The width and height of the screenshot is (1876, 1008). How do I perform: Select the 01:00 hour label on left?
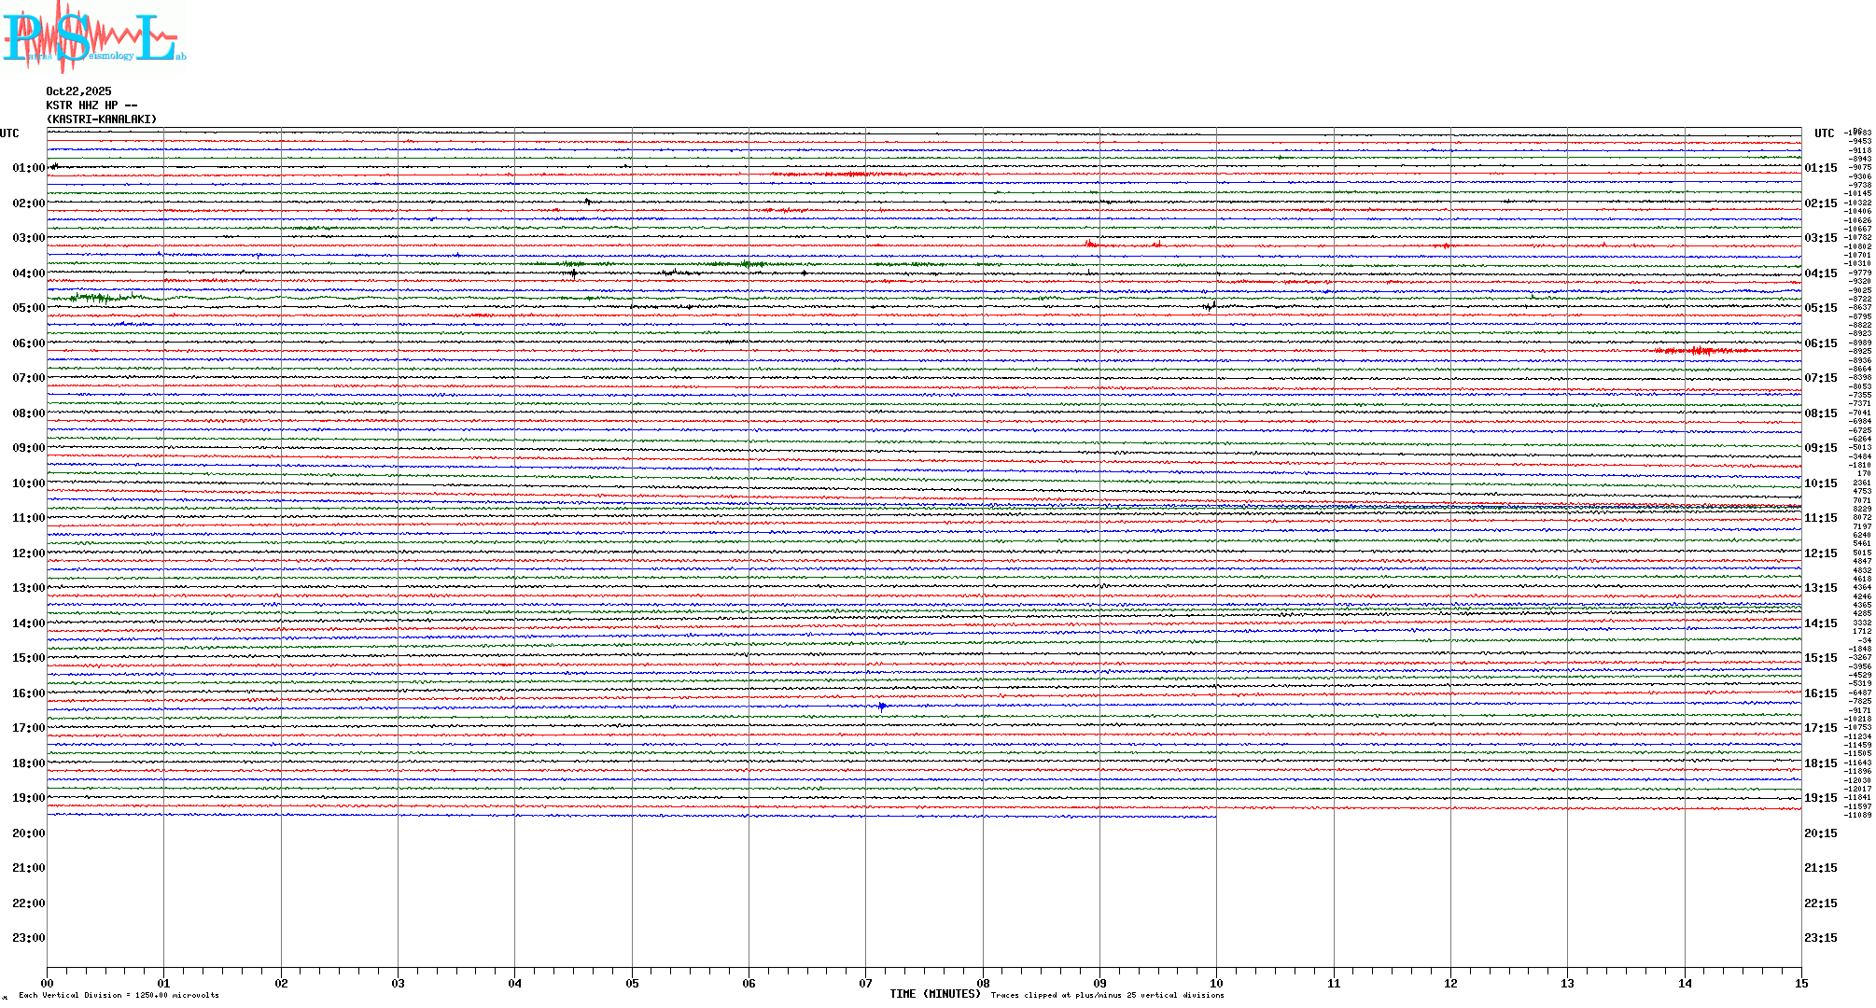(x=28, y=168)
